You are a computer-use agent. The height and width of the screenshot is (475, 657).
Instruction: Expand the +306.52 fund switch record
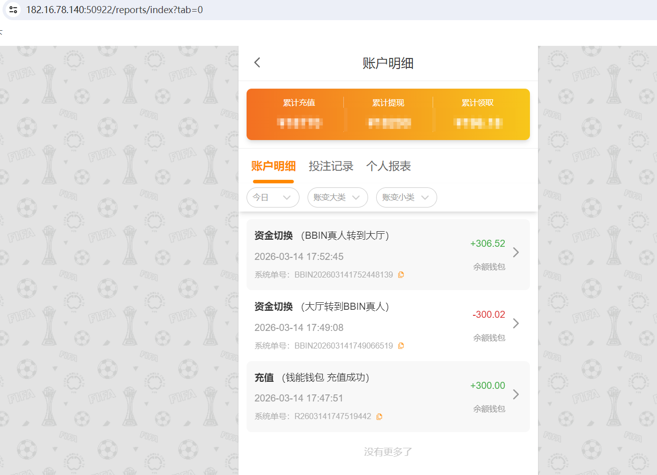515,252
